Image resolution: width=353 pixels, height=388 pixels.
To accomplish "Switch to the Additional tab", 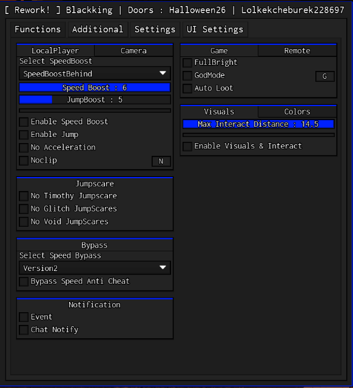I will [x=98, y=30].
